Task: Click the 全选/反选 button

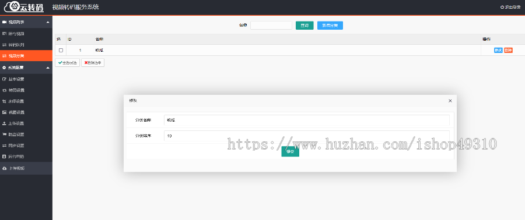Action: [67, 62]
